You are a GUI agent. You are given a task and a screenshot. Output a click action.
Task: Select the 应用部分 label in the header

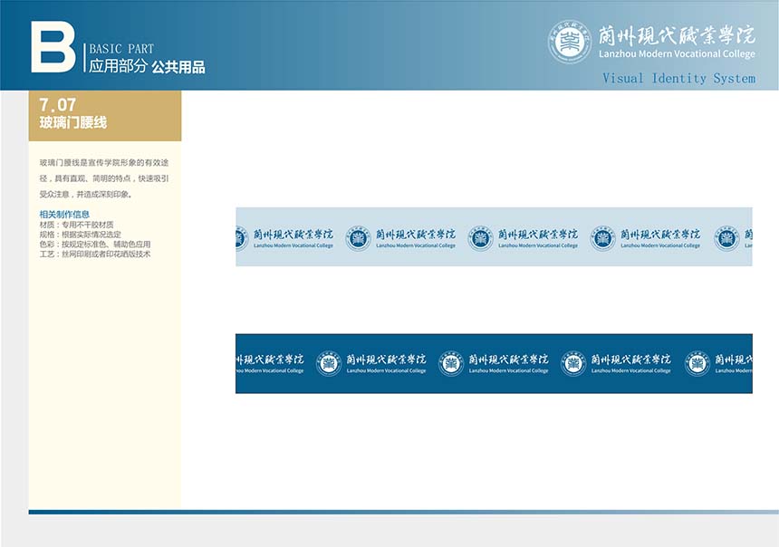117,67
